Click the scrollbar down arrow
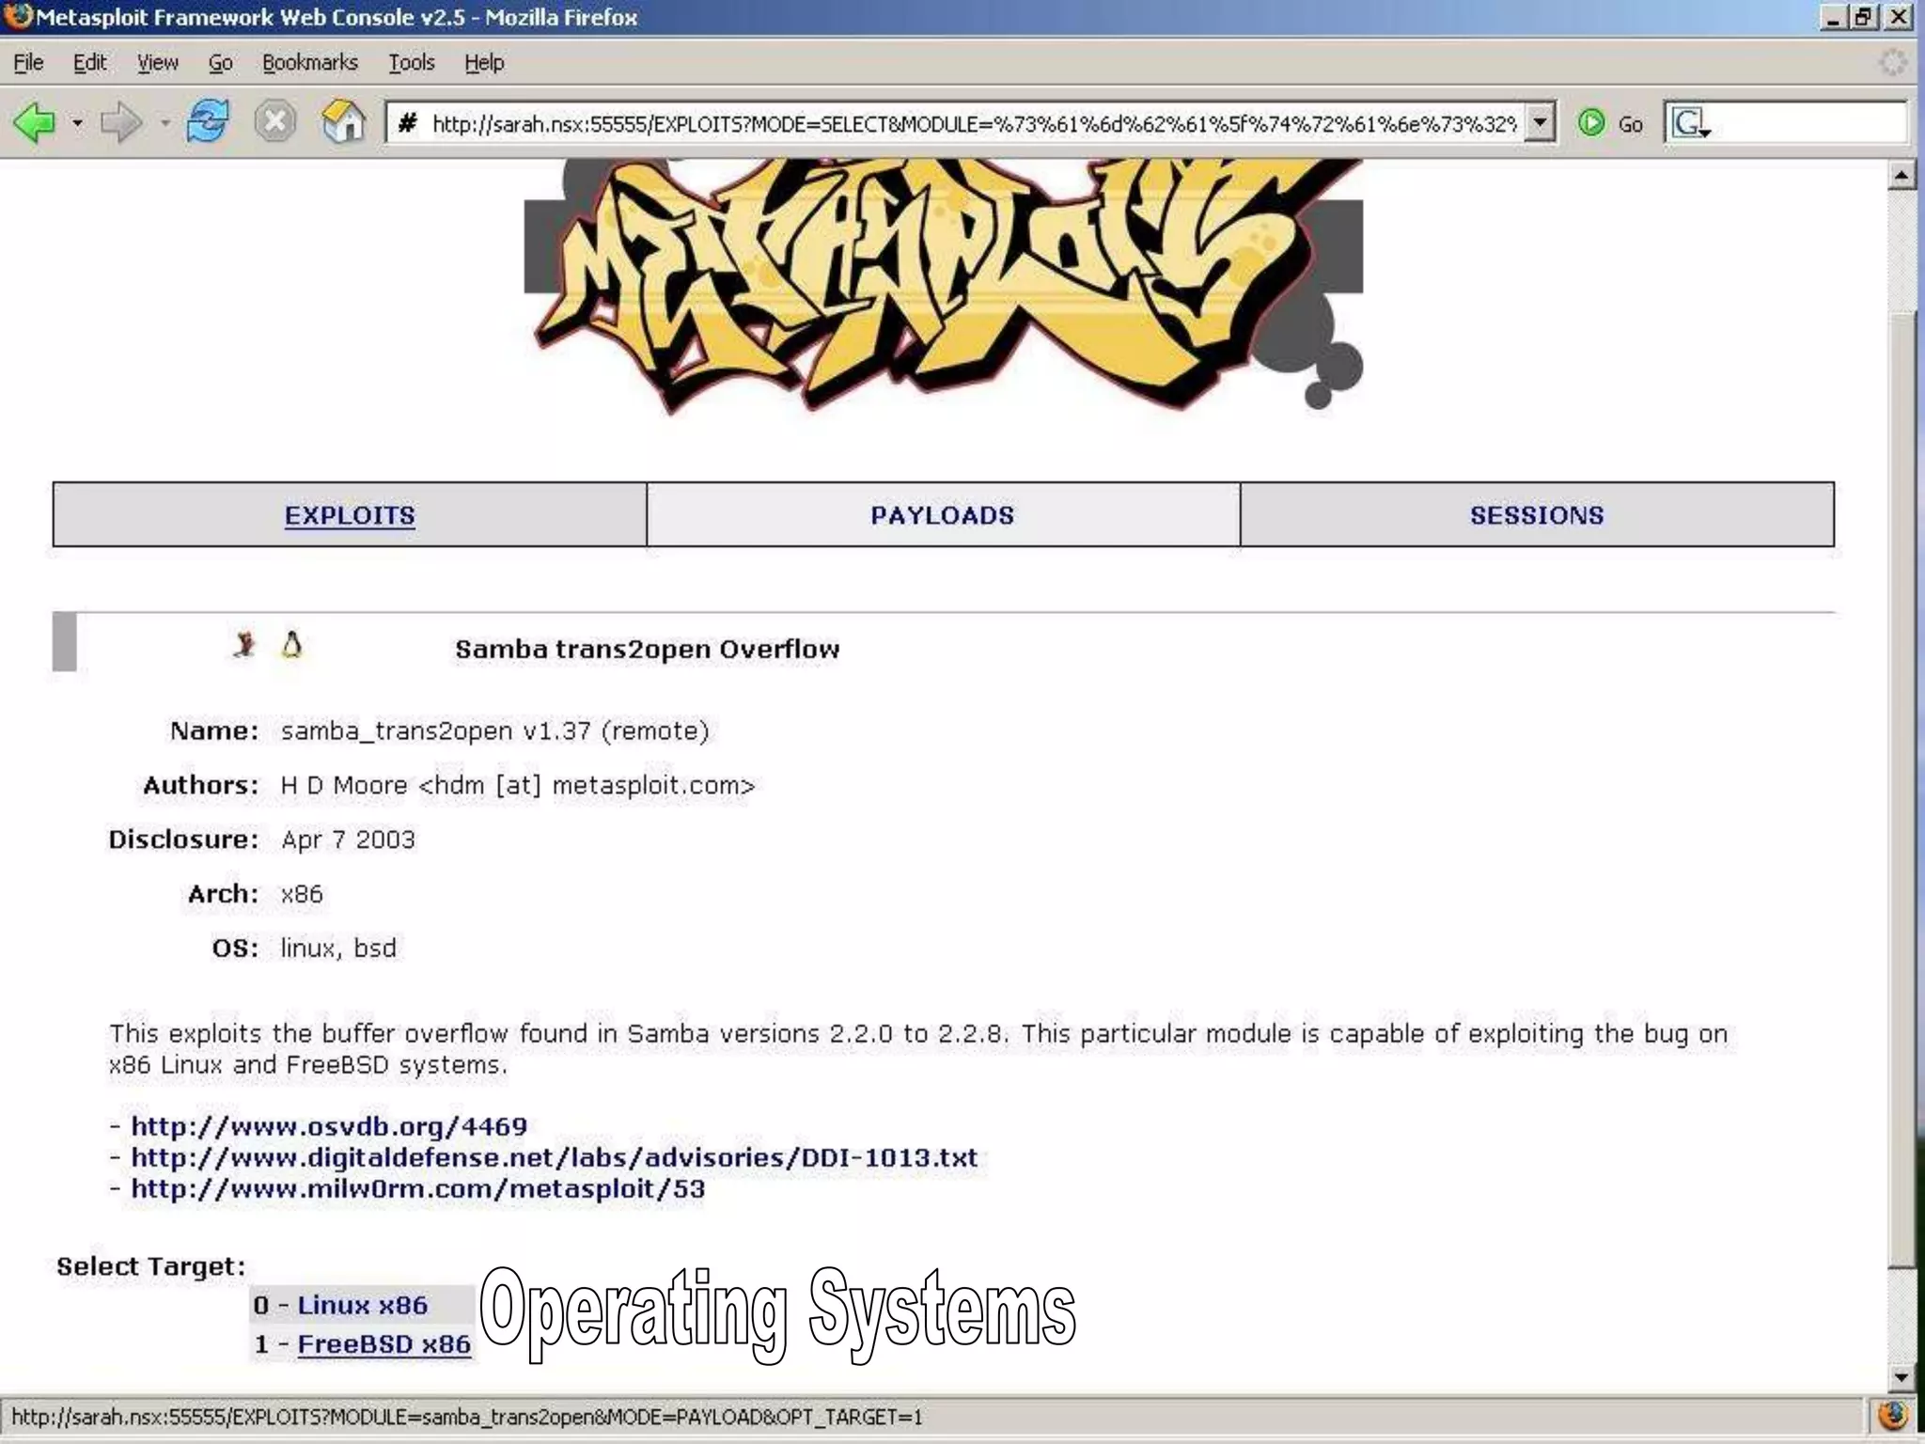1925x1444 pixels. 1901,1377
